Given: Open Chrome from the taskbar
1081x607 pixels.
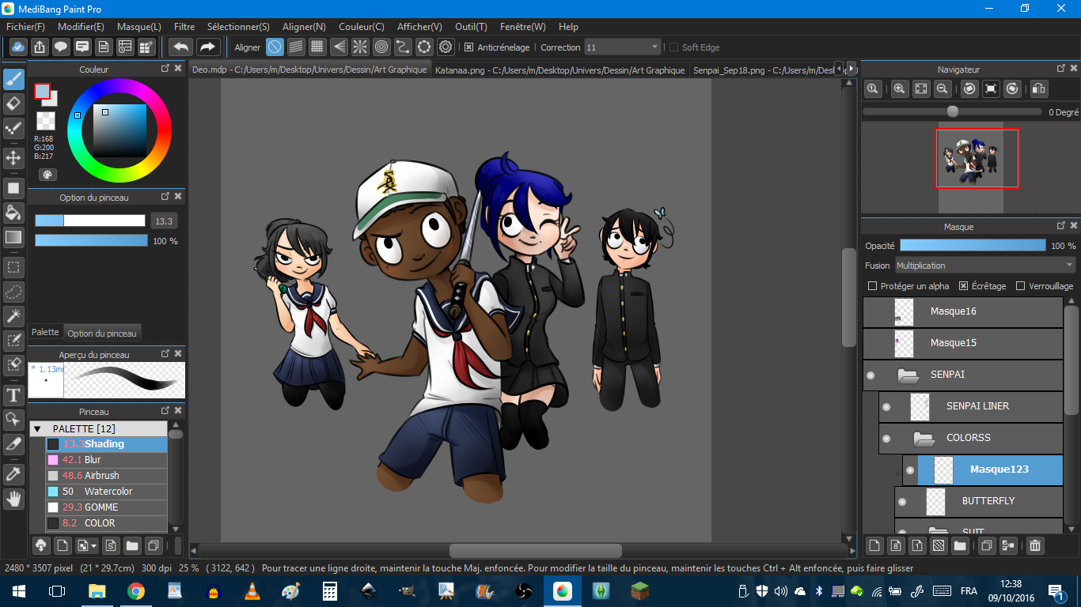Looking at the screenshot, I should (135, 591).
